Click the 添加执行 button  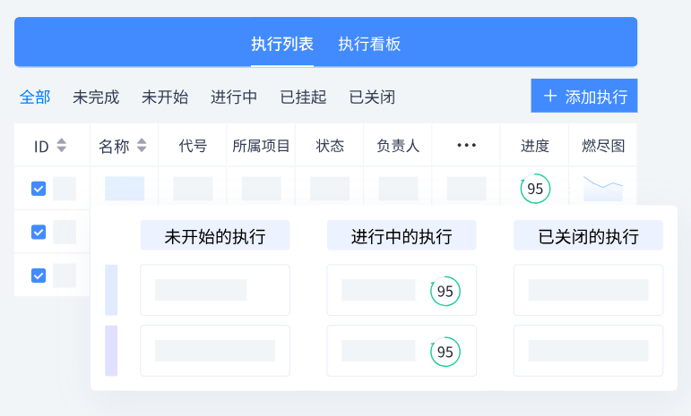(584, 96)
